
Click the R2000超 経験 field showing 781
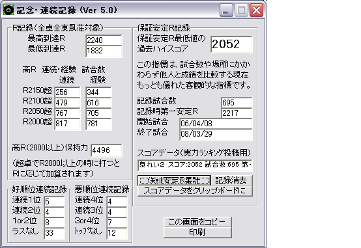[x=98, y=124]
